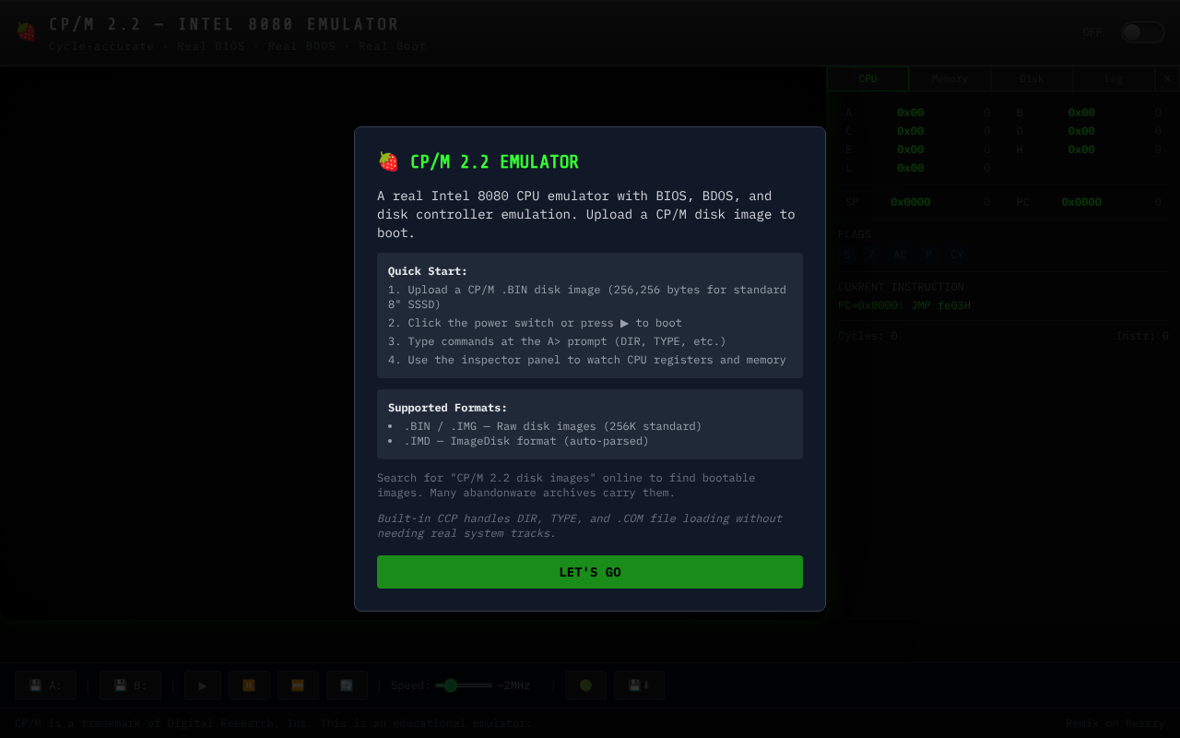Viewport: 1180px width, 738px height.
Task: Click the reset/refresh icon in the toolbar
Action: coord(347,685)
